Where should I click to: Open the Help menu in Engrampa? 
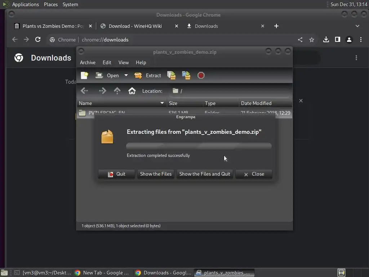pos(141,62)
